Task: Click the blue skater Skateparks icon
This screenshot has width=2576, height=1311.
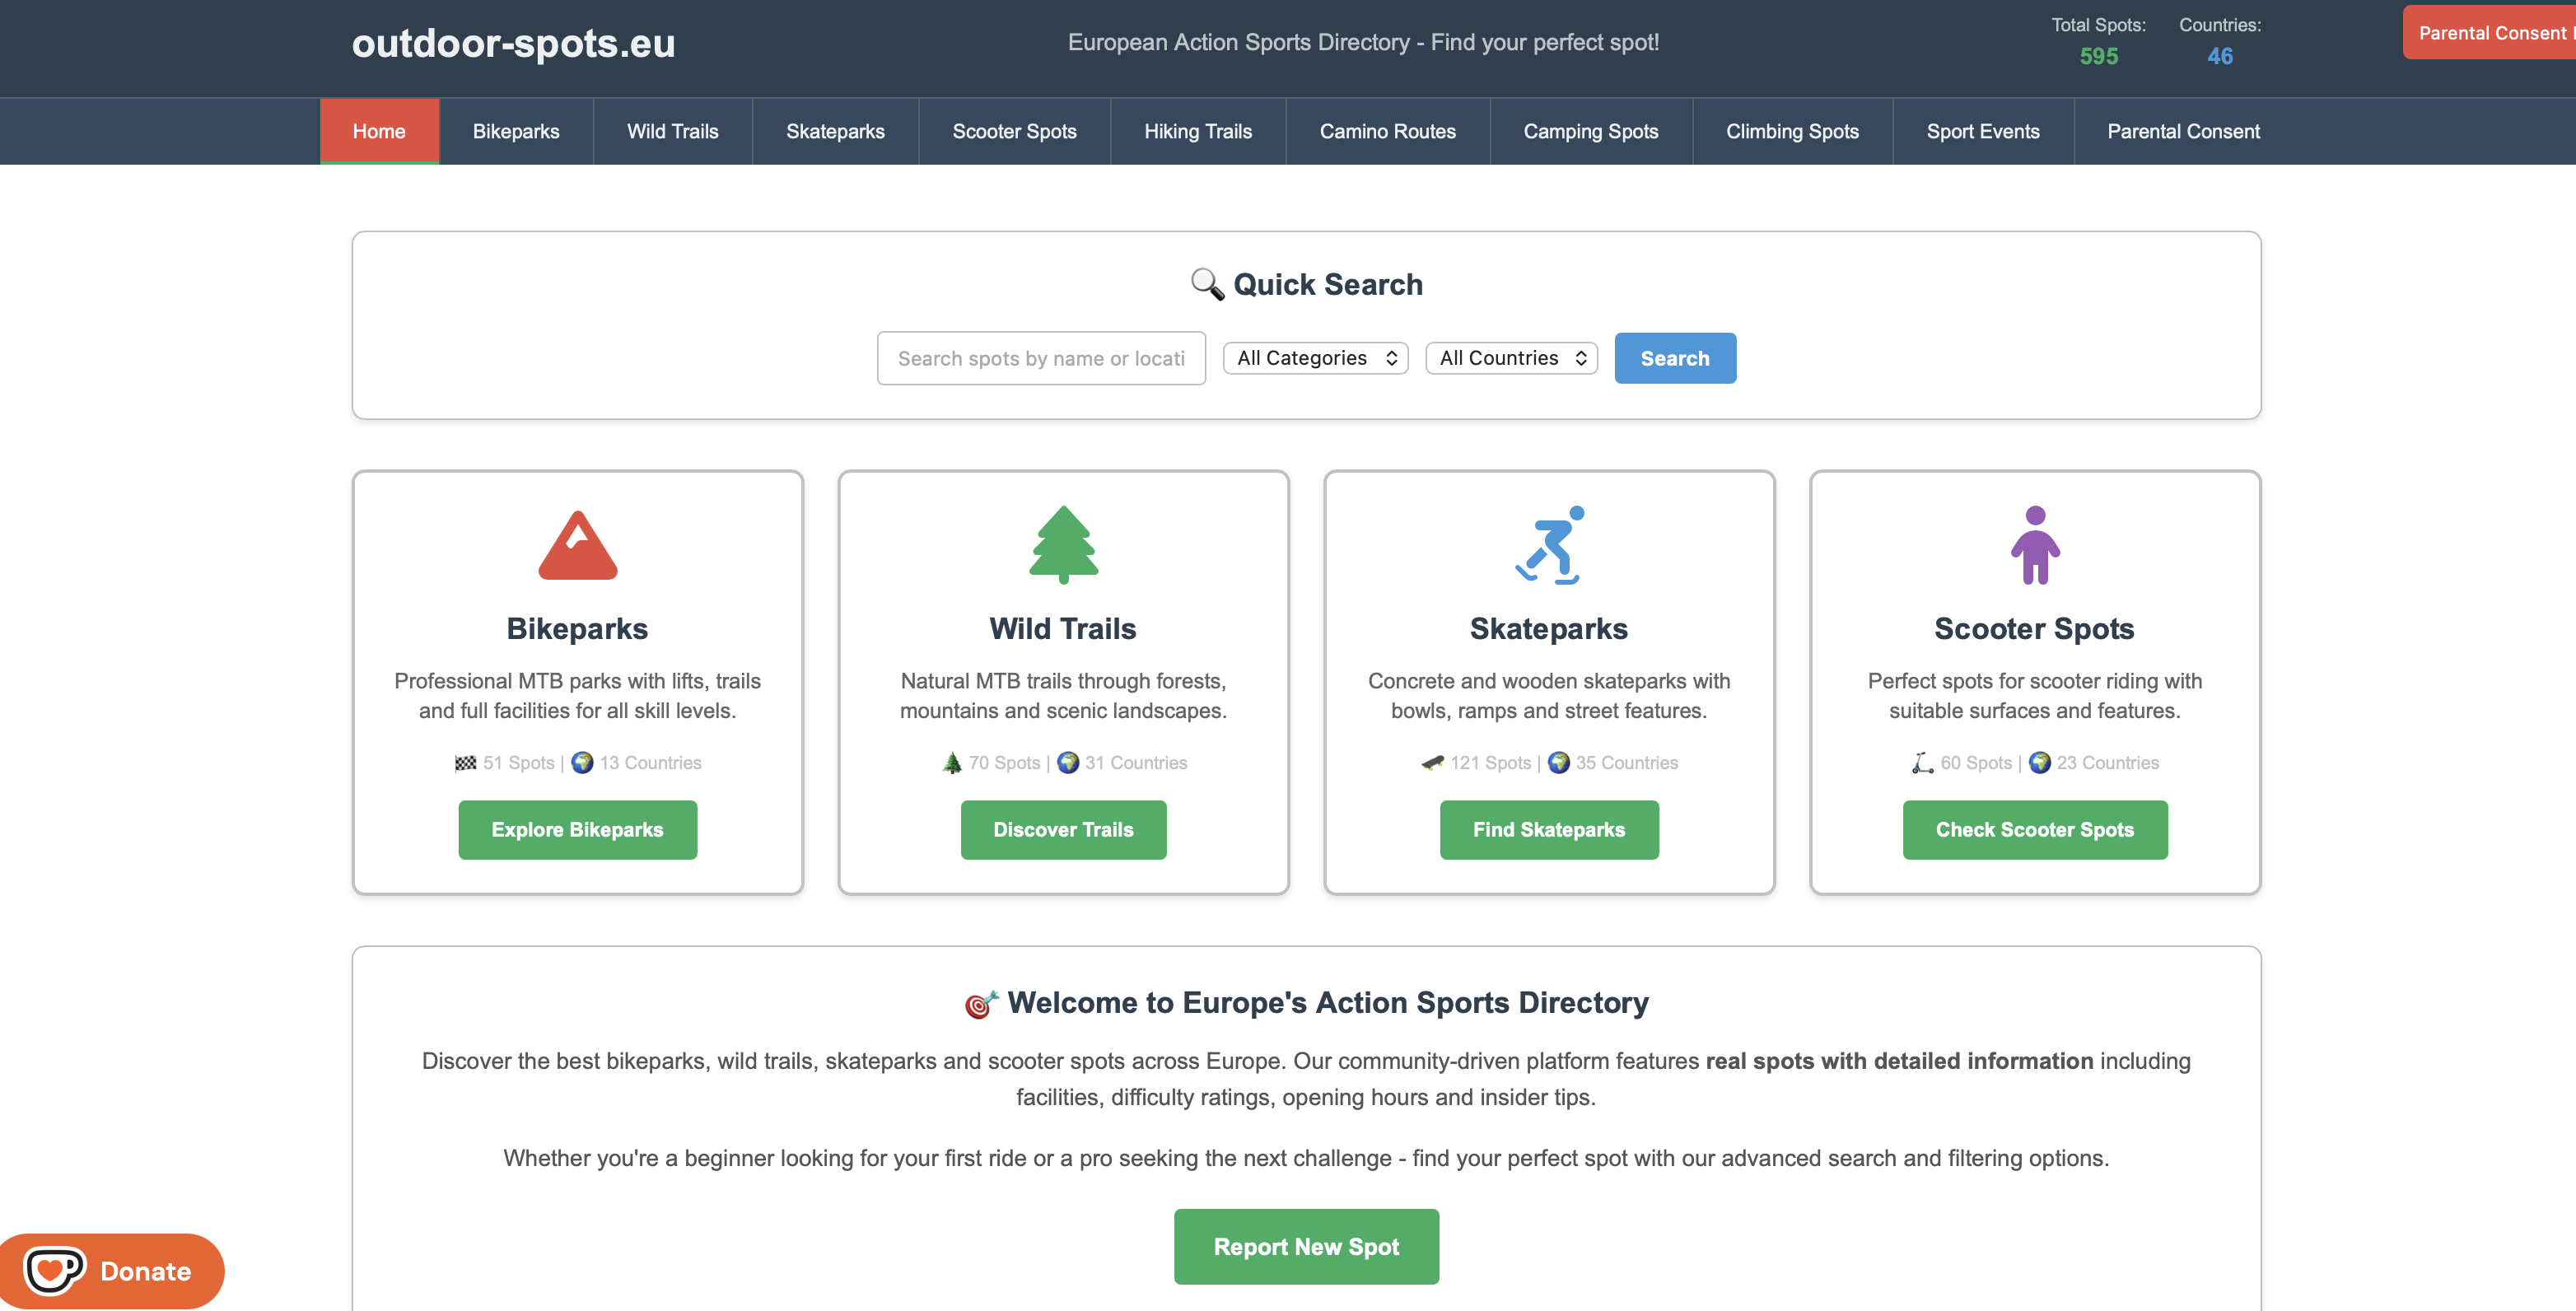Action: (x=1549, y=545)
